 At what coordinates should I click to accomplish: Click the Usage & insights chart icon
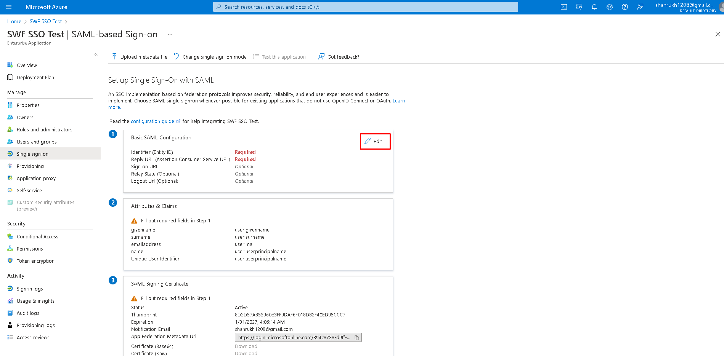pos(10,301)
